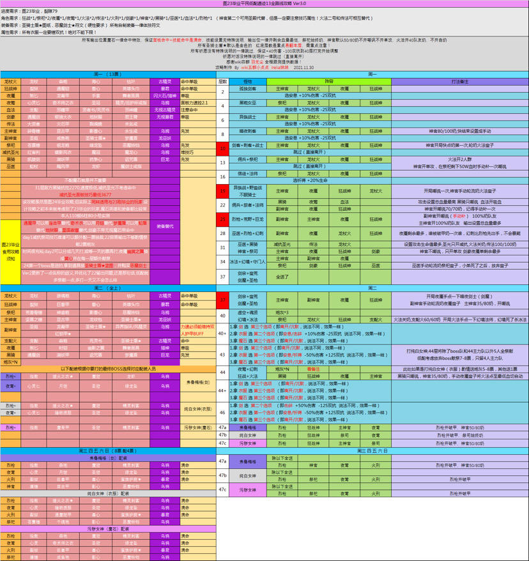529x561 pixels.
Task: Select the 40+ floor cell
Action: tap(222, 334)
